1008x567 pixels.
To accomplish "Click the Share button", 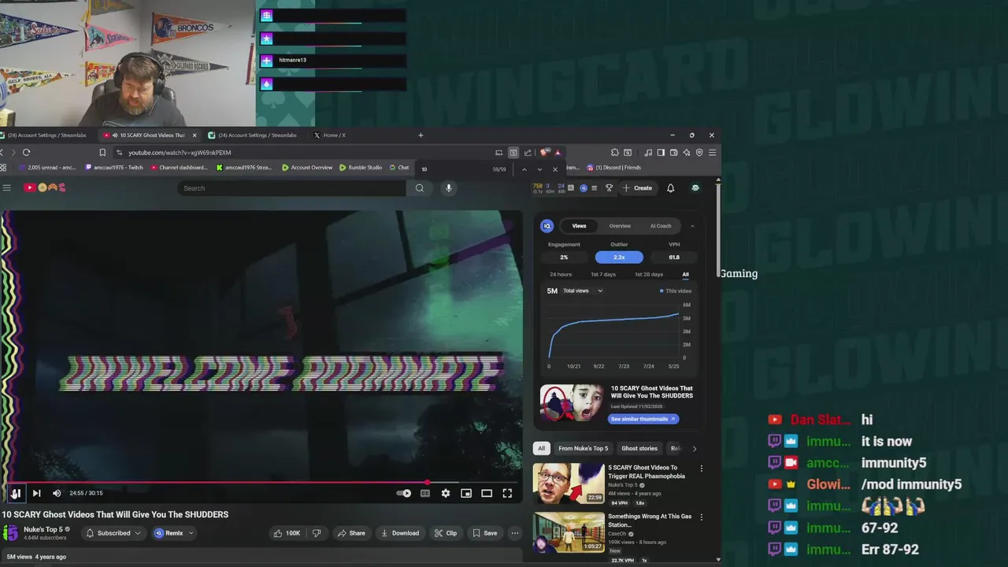I will pos(351,533).
